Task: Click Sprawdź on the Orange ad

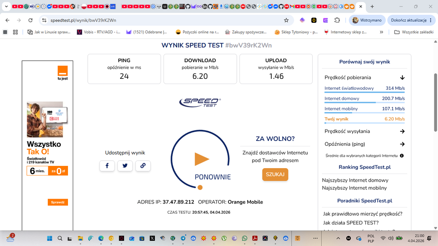Action: click(x=58, y=202)
